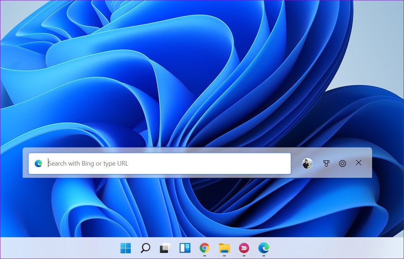Open the Widgets panel on the taskbar
Screen dimensions: 404x259
185,248
